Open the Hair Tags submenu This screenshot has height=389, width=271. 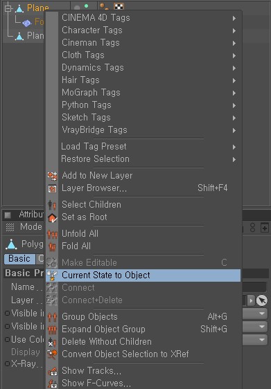click(143, 80)
